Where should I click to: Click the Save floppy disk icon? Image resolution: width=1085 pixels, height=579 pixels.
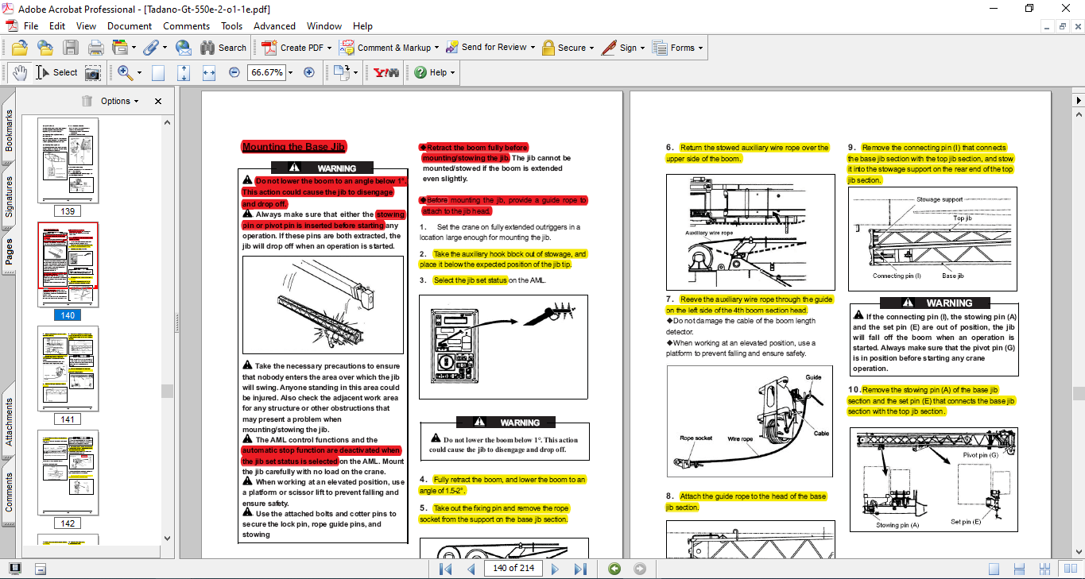tap(71, 48)
